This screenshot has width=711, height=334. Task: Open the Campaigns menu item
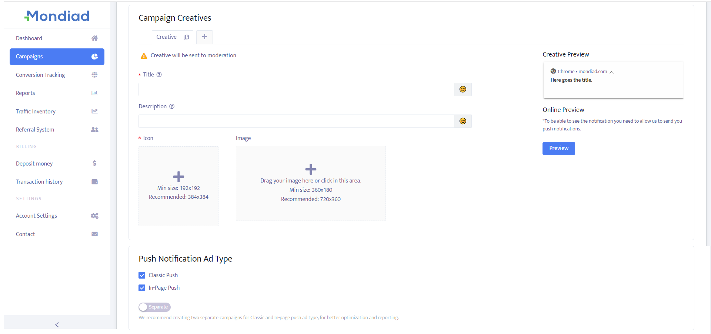pyautogui.click(x=57, y=57)
